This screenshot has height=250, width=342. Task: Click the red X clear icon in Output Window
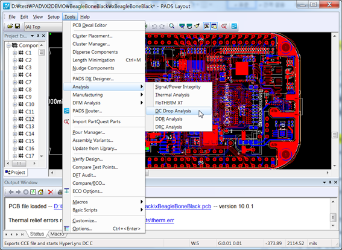click(51, 192)
